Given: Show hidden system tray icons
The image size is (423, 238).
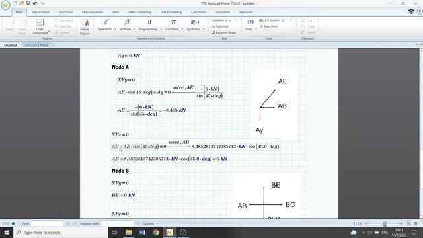Looking at the screenshot, I should [x=364, y=232].
